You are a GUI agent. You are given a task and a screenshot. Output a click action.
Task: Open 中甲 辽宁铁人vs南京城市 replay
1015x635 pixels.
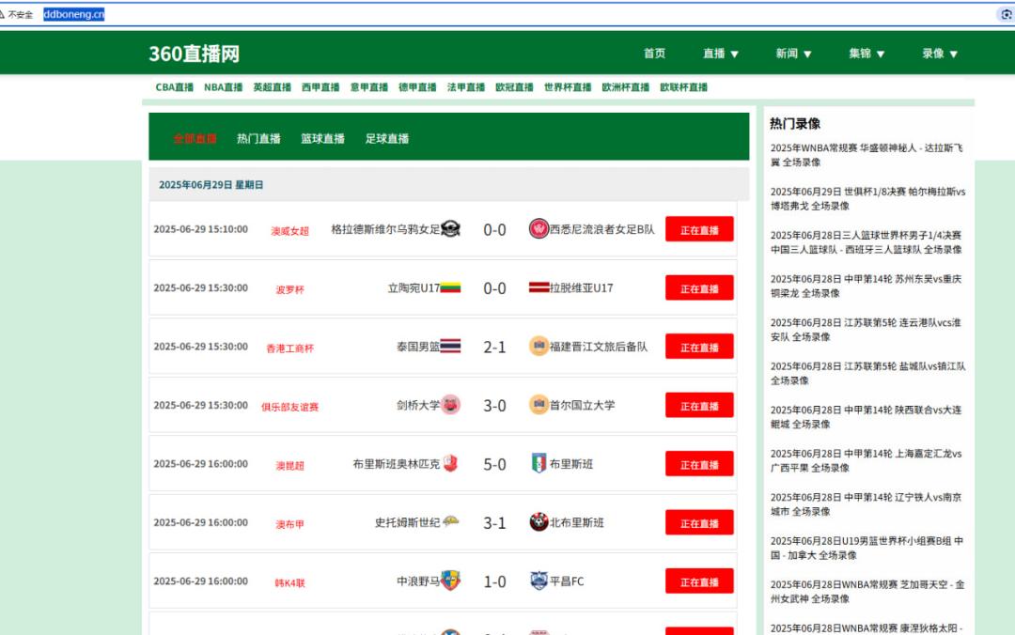[x=867, y=504]
